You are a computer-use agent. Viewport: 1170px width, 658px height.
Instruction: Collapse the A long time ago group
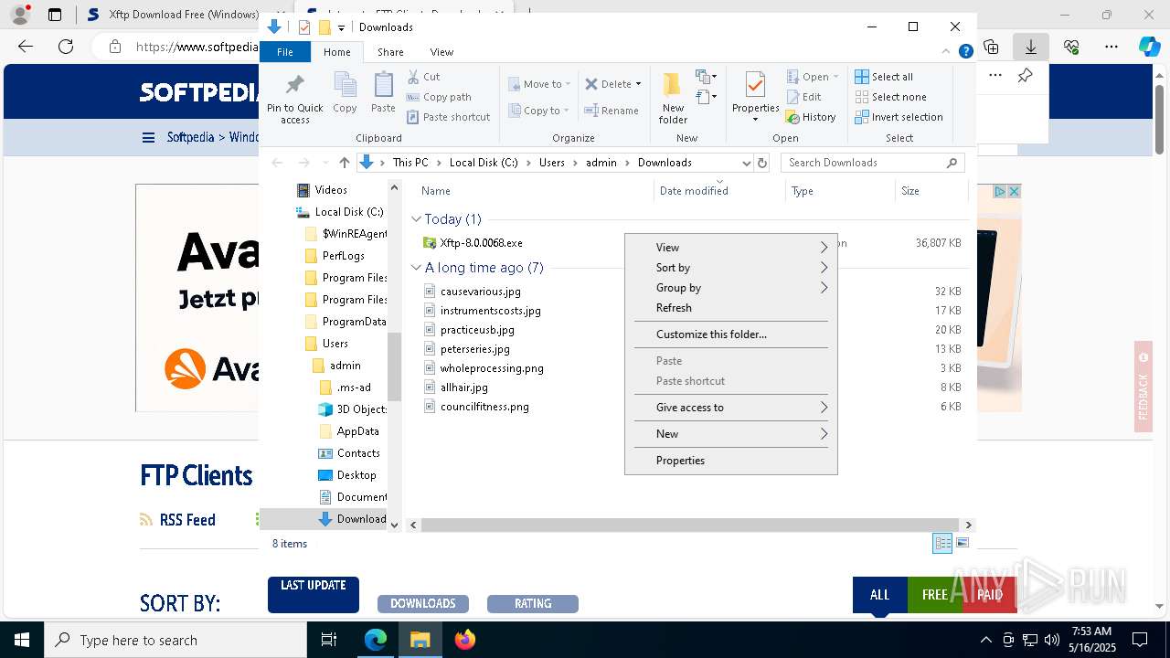pyautogui.click(x=416, y=268)
